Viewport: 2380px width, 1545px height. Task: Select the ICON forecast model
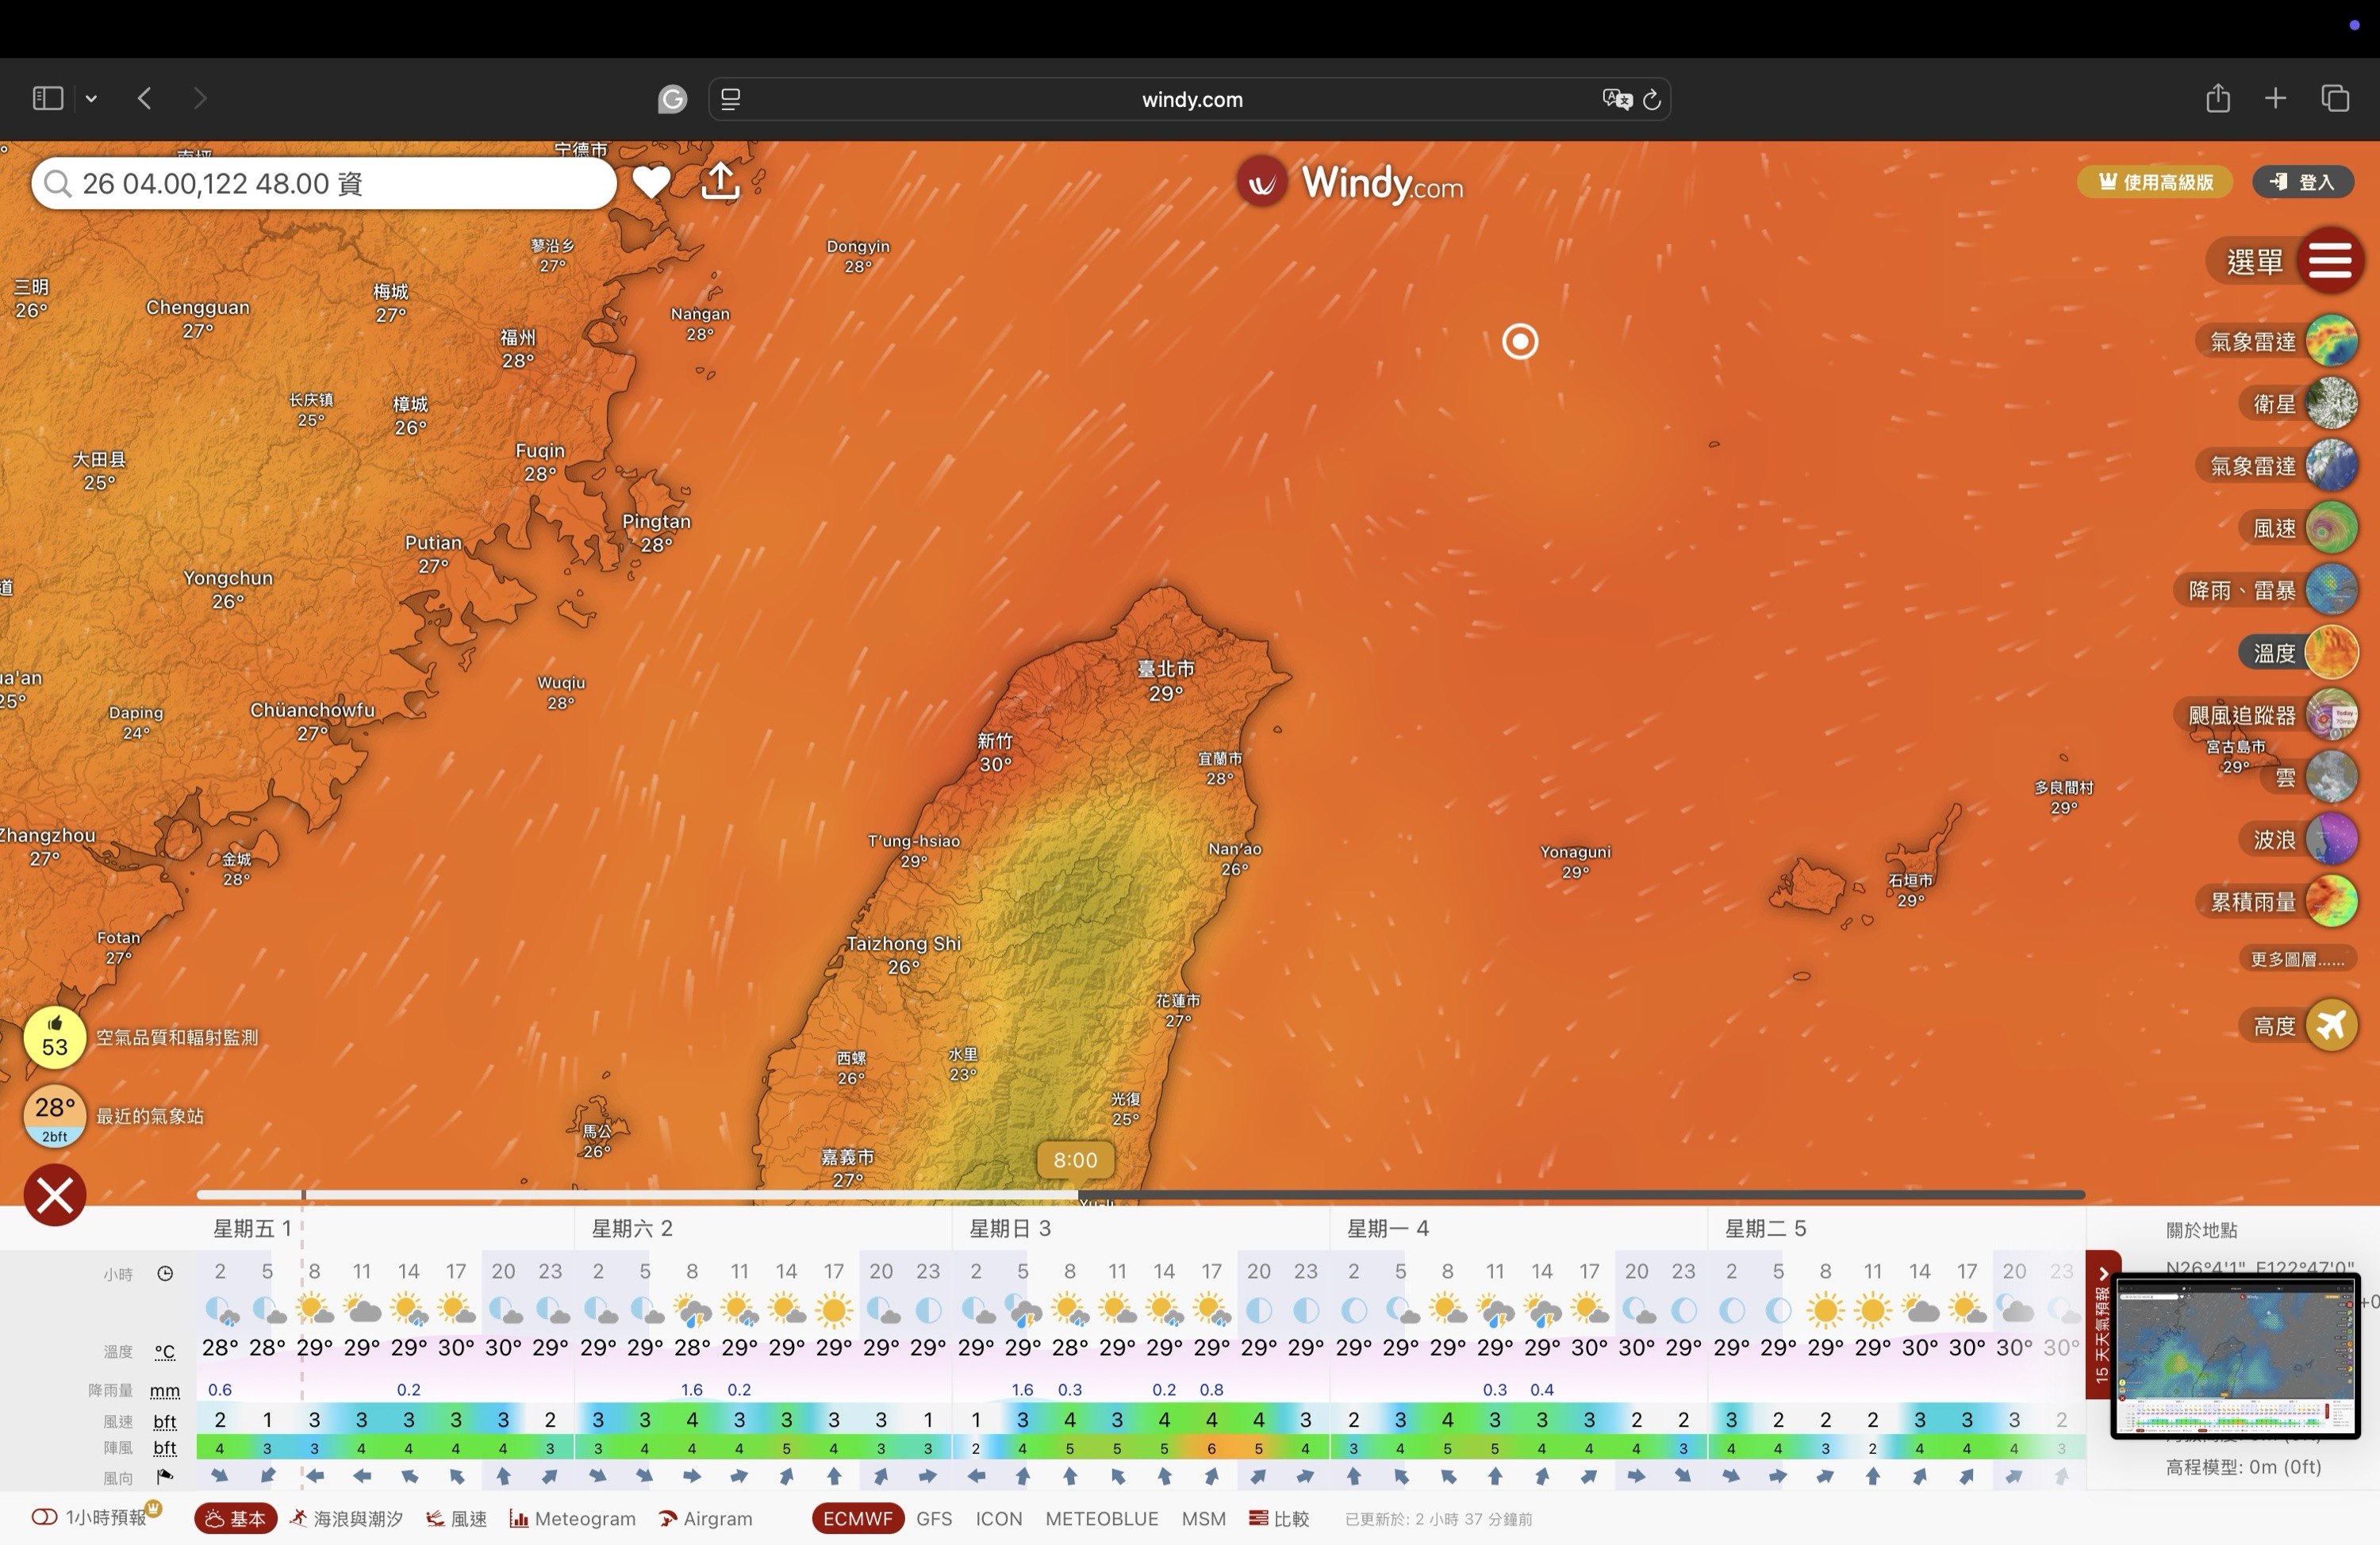[x=998, y=1518]
